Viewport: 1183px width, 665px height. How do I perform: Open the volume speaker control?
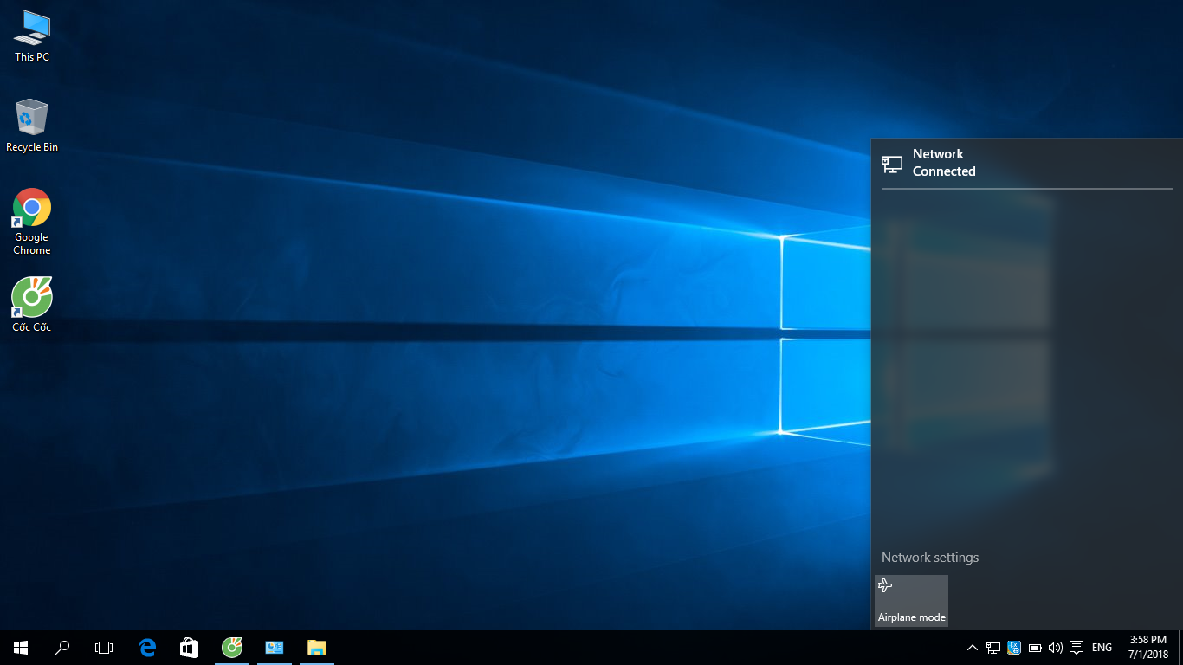pos(1055,647)
